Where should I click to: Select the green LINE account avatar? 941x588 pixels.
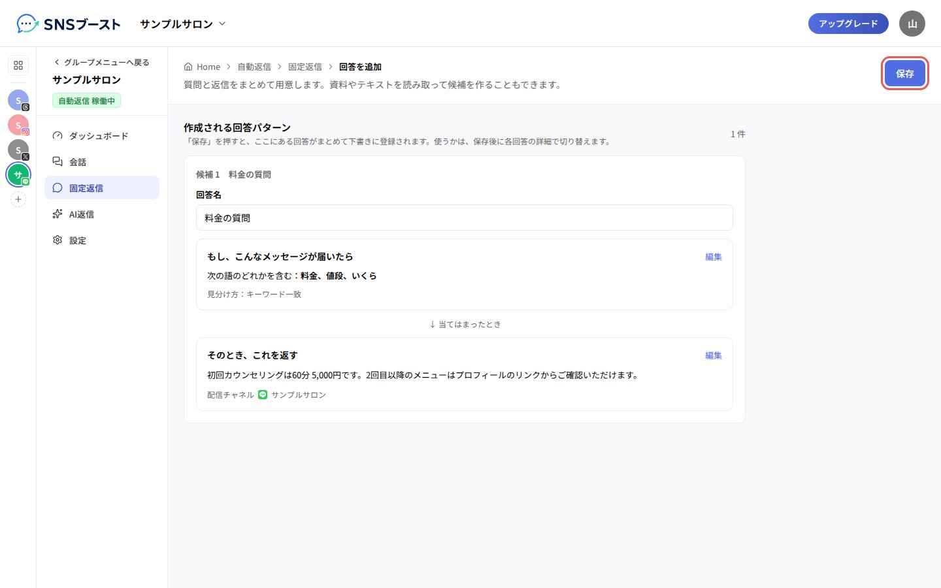click(18, 174)
